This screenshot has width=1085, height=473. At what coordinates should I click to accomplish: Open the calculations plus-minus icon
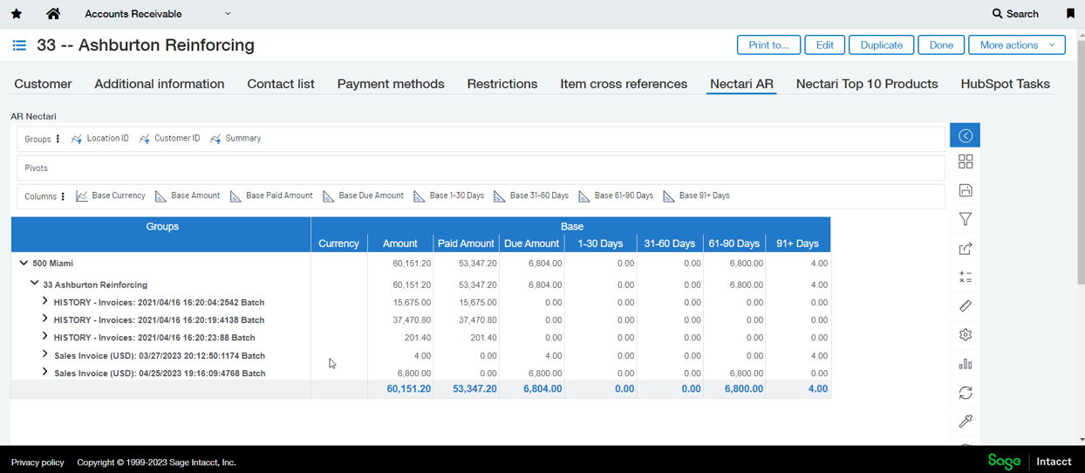tap(966, 278)
